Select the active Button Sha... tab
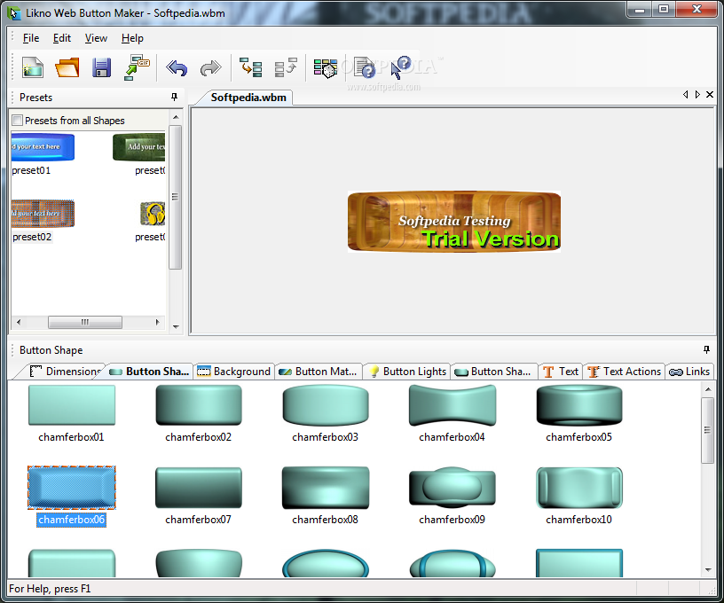Viewport: 724px width, 603px height. click(x=150, y=372)
